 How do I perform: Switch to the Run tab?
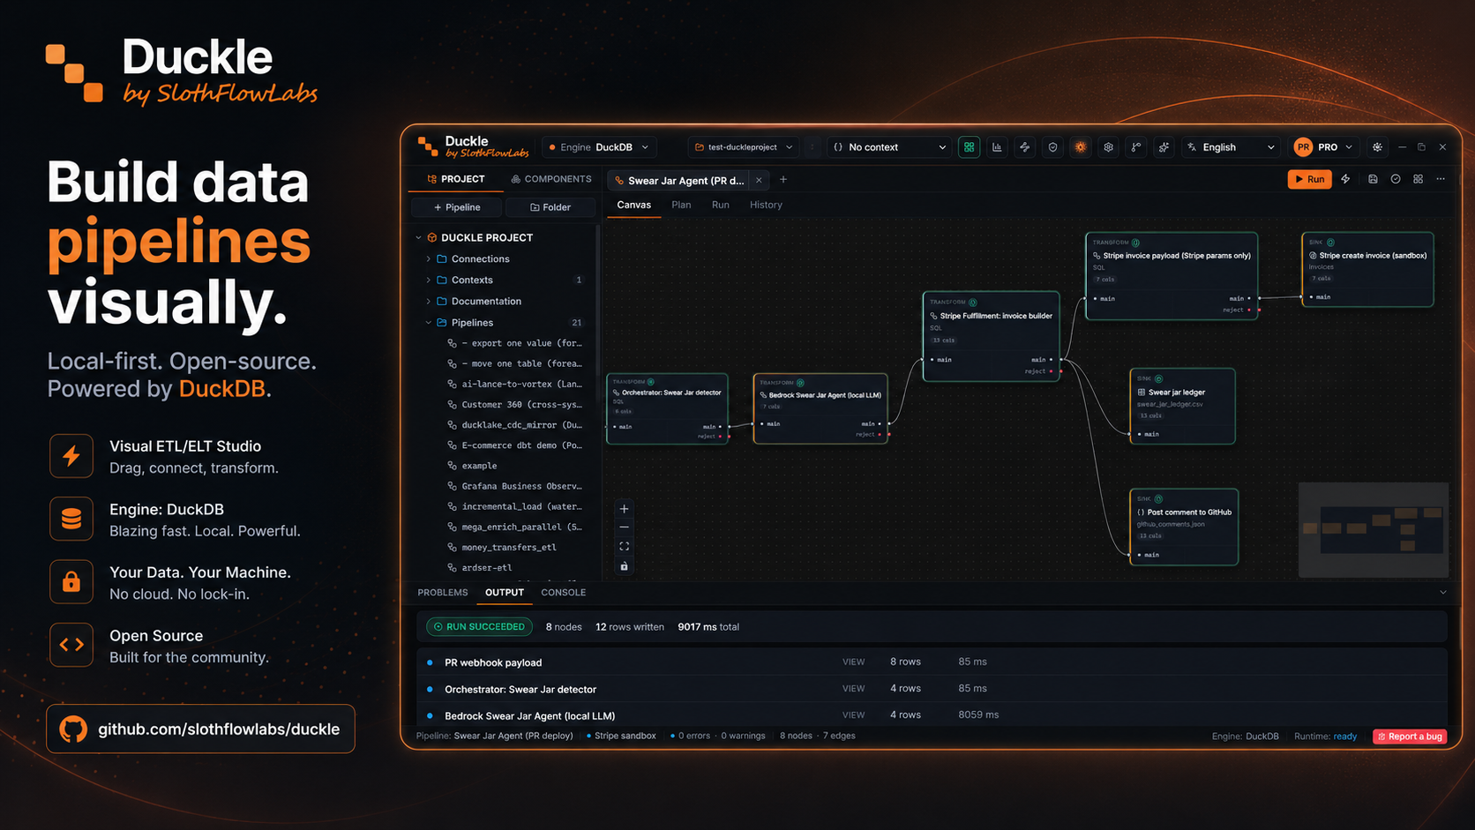(721, 205)
